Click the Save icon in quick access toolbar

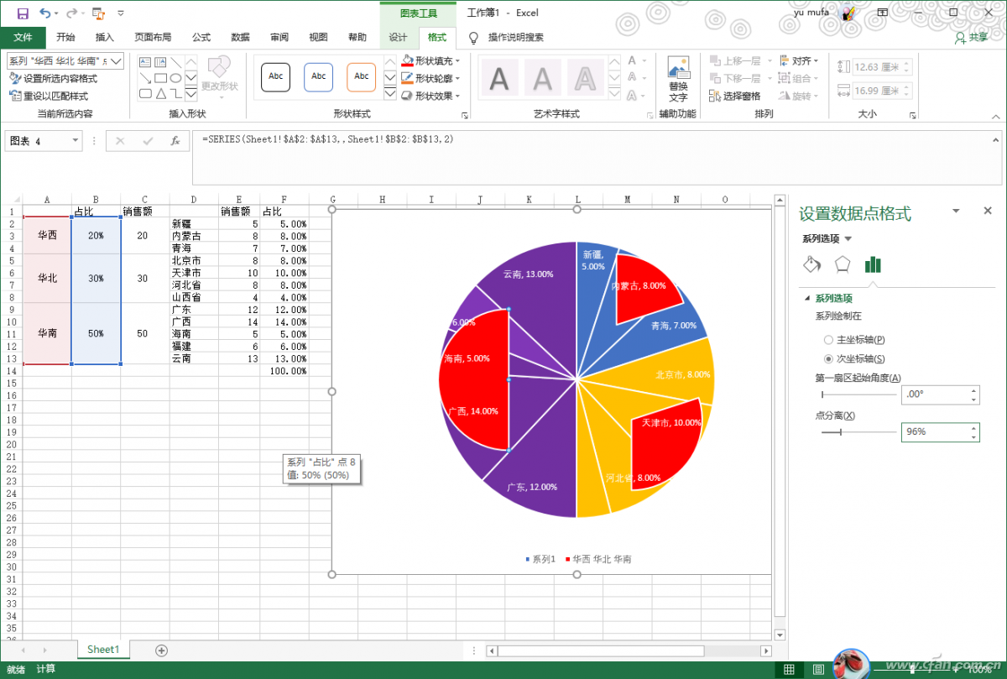(23, 13)
